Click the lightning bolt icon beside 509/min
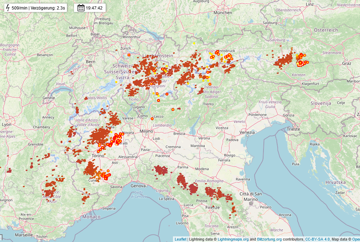Screen dimensions: 360x242 click(x=8, y=8)
